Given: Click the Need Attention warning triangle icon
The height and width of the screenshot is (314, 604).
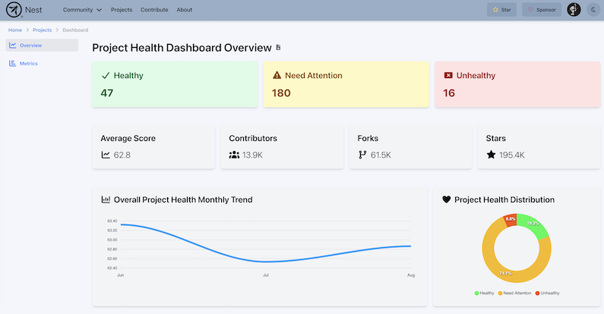Looking at the screenshot, I should [x=277, y=76].
